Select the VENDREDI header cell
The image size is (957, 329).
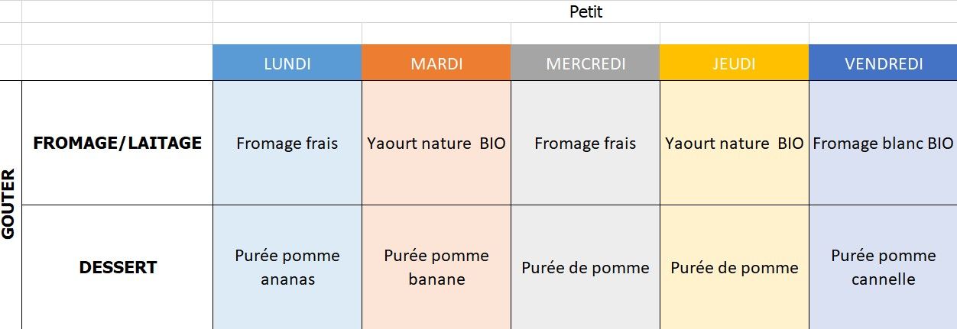point(883,63)
